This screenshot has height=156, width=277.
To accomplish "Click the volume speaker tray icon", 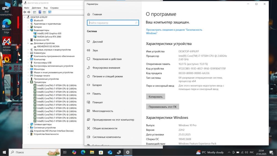I will 246,152.
